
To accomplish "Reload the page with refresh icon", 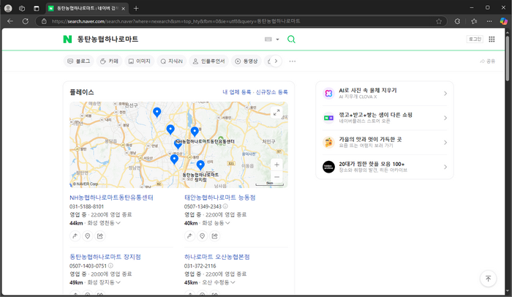I will point(26,21).
